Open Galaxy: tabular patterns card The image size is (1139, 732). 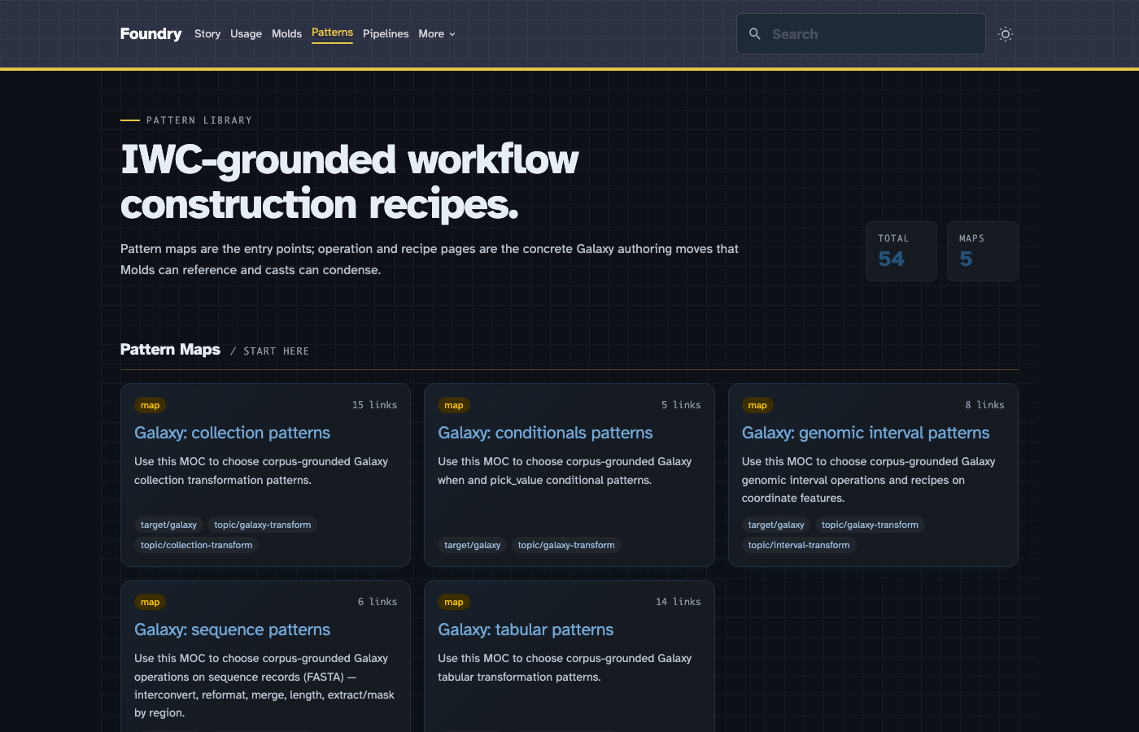point(569,656)
